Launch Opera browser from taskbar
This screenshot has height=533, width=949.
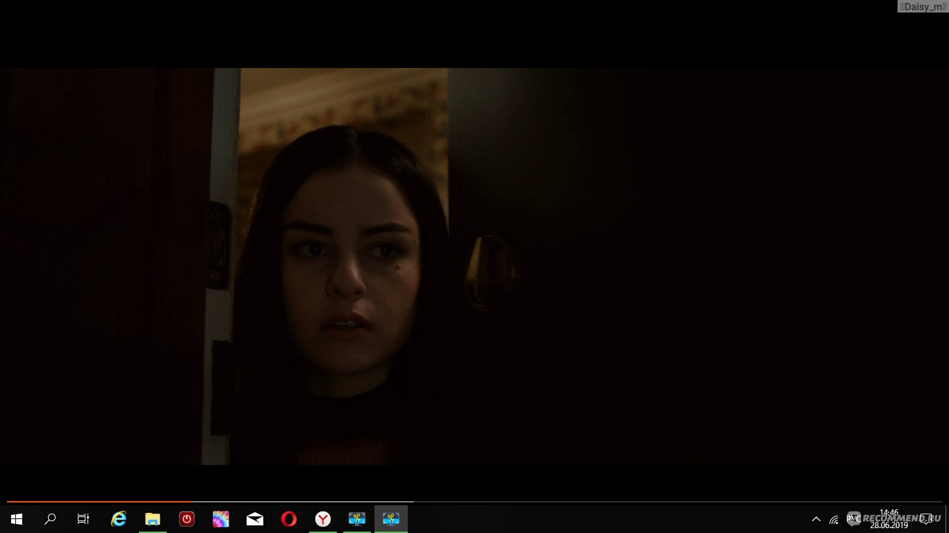tap(289, 519)
